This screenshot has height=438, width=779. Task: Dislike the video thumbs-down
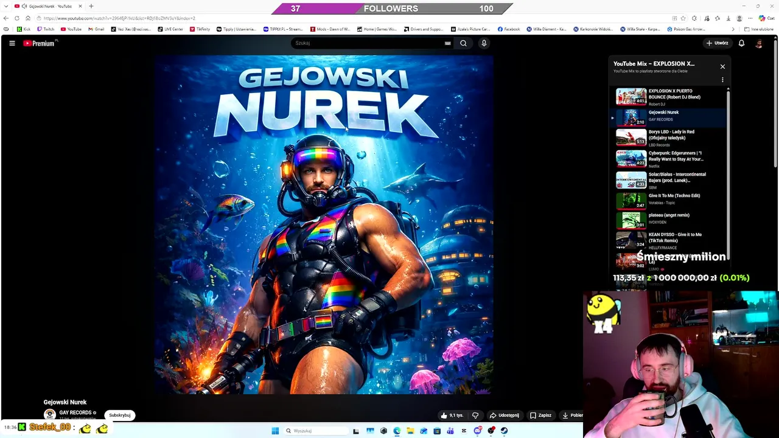pyautogui.click(x=475, y=415)
